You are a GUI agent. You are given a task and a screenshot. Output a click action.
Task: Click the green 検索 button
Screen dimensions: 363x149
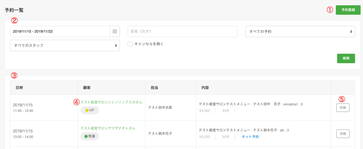tap(346, 58)
